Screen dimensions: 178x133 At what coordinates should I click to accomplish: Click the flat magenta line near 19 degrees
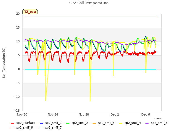[x=91, y=17]
